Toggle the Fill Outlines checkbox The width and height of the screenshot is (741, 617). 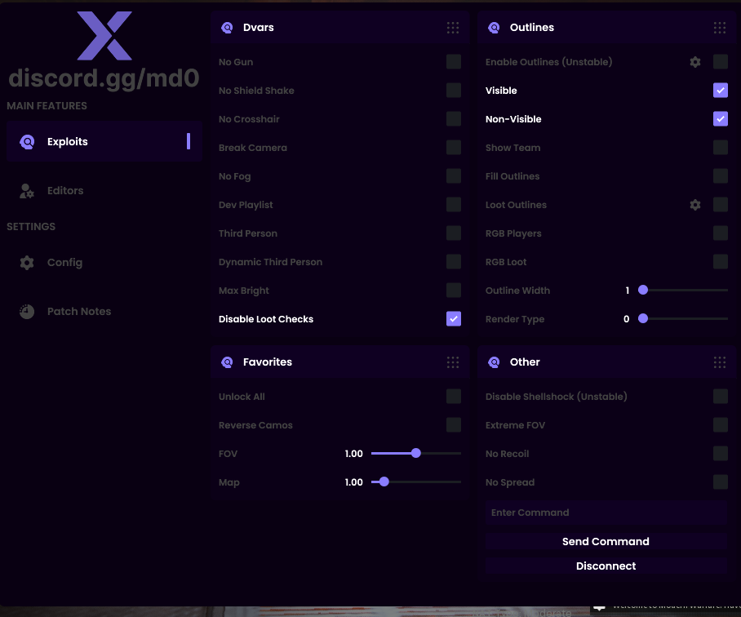[x=721, y=175]
